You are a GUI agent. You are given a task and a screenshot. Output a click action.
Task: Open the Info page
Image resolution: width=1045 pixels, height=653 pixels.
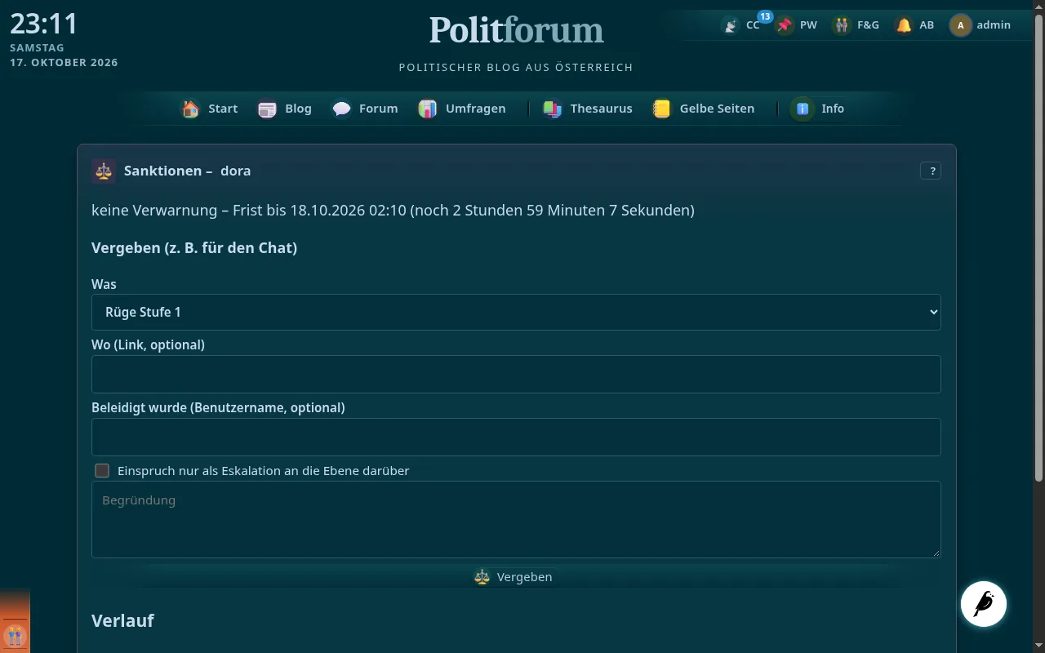click(x=818, y=109)
